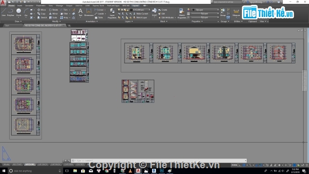
Task: Open the XAYDUNG layout tab
Action: point(30,164)
